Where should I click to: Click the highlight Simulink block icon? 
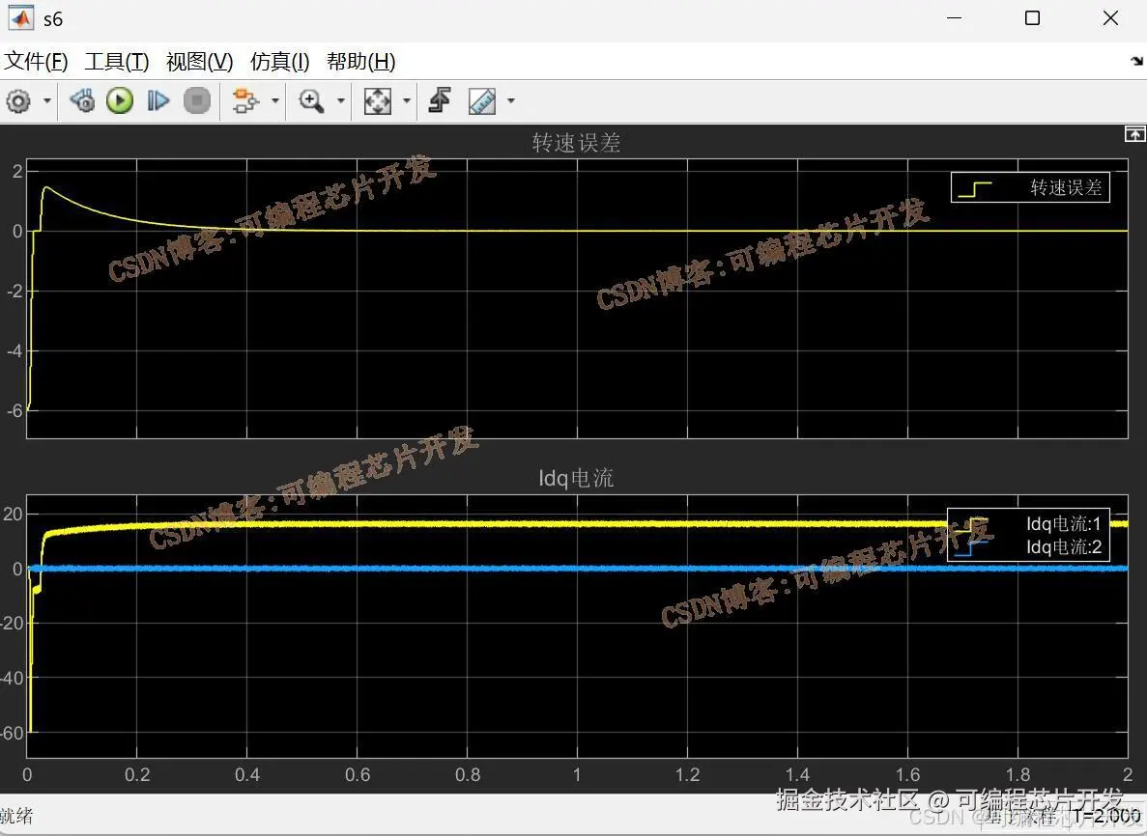[245, 100]
